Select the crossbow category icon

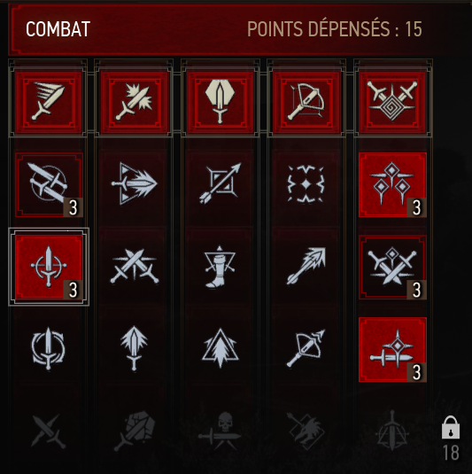click(306, 101)
